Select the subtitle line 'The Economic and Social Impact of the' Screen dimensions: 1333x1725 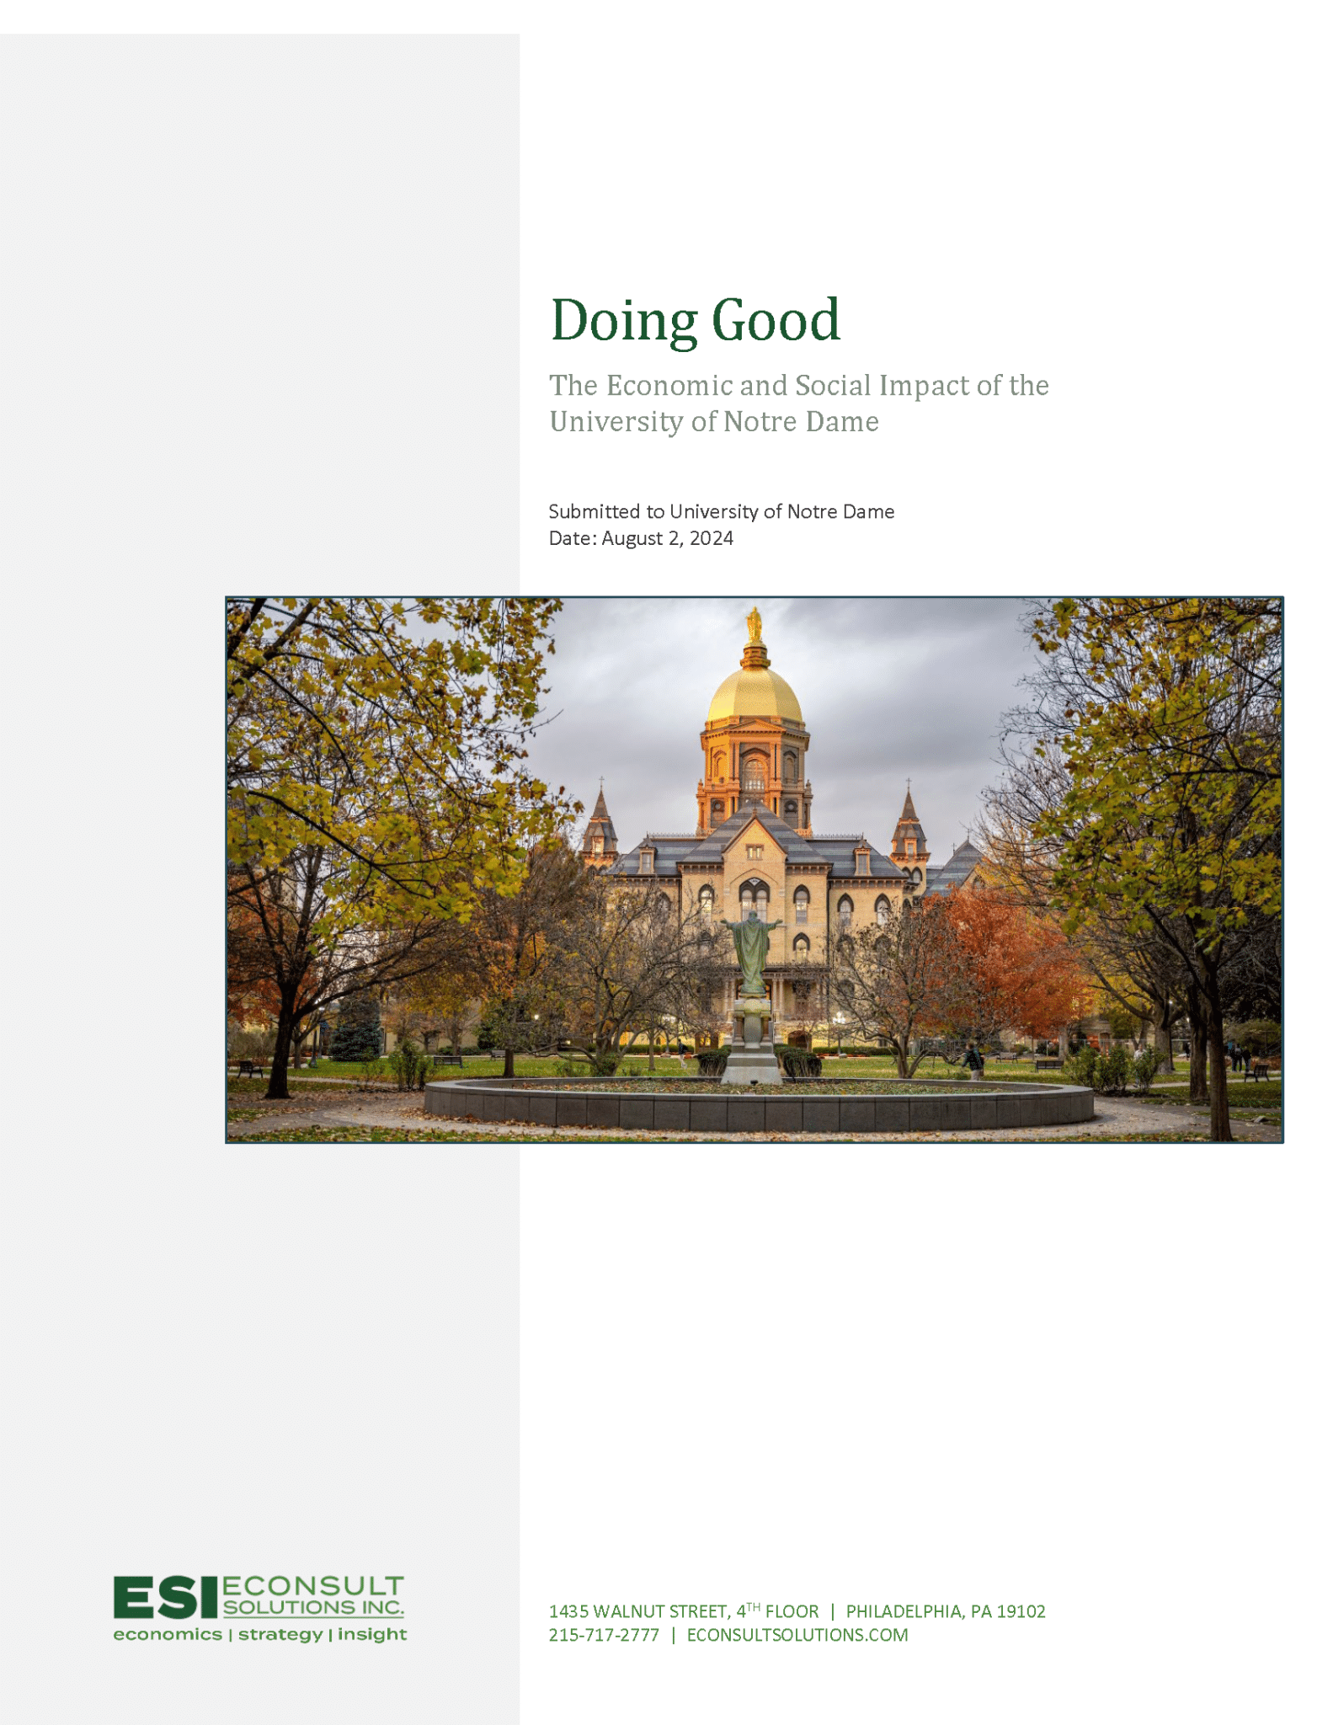[x=799, y=386]
